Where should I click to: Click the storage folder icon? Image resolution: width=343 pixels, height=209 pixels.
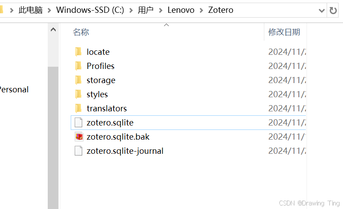tap(78, 80)
